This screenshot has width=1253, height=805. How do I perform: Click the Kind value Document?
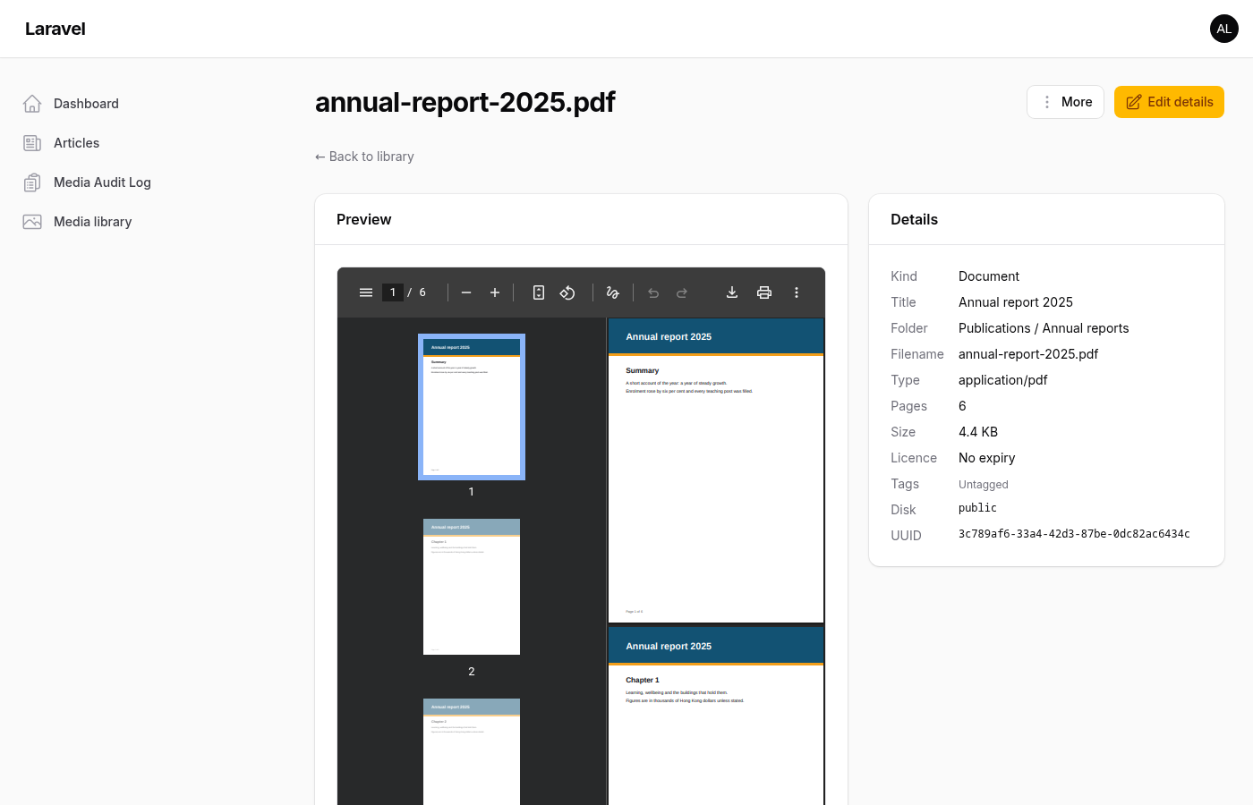point(989,276)
